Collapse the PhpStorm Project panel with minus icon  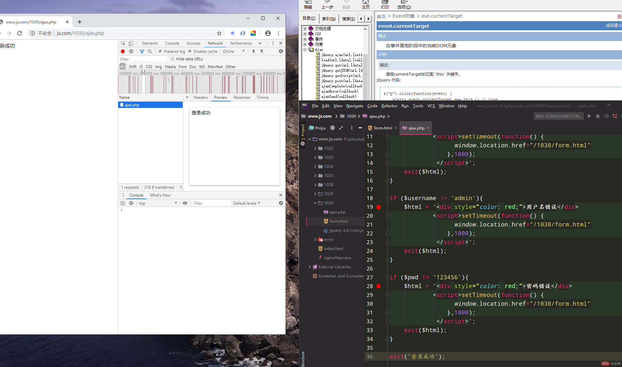[360, 128]
